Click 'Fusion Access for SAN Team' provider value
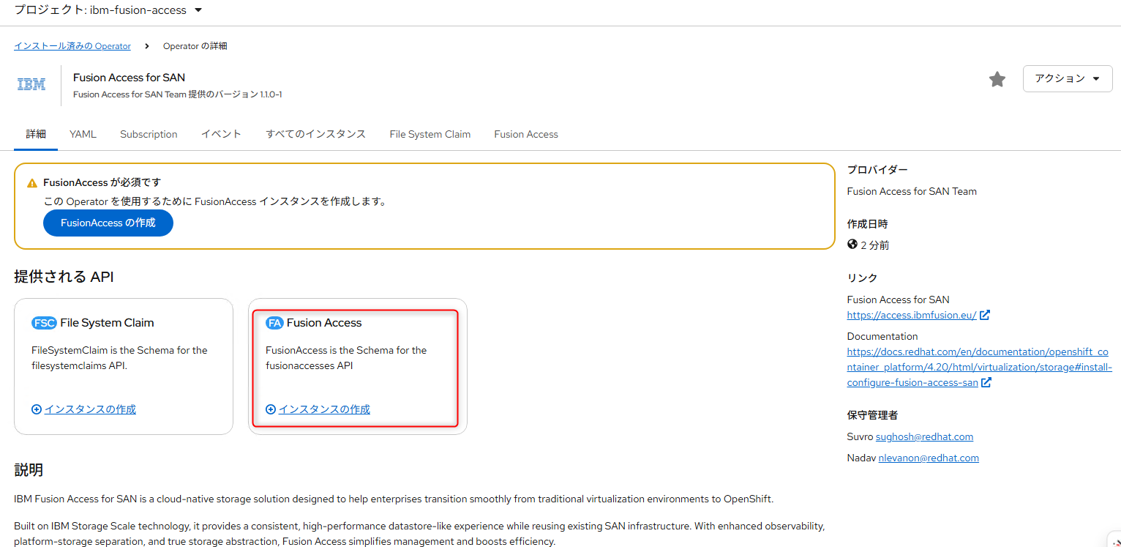1121x547 pixels. click(x=912, y=191)
